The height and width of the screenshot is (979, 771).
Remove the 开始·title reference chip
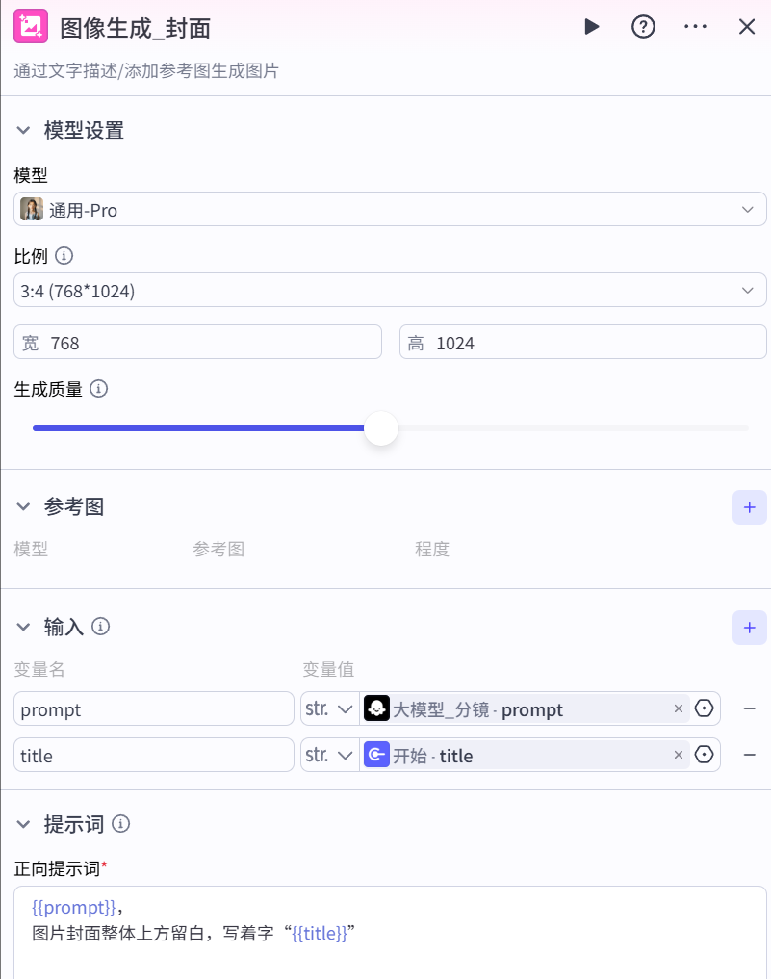coord(679,755)
